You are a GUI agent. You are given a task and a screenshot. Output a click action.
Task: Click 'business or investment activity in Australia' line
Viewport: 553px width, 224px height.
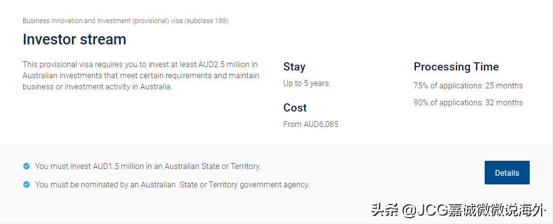tap(97, 87)
